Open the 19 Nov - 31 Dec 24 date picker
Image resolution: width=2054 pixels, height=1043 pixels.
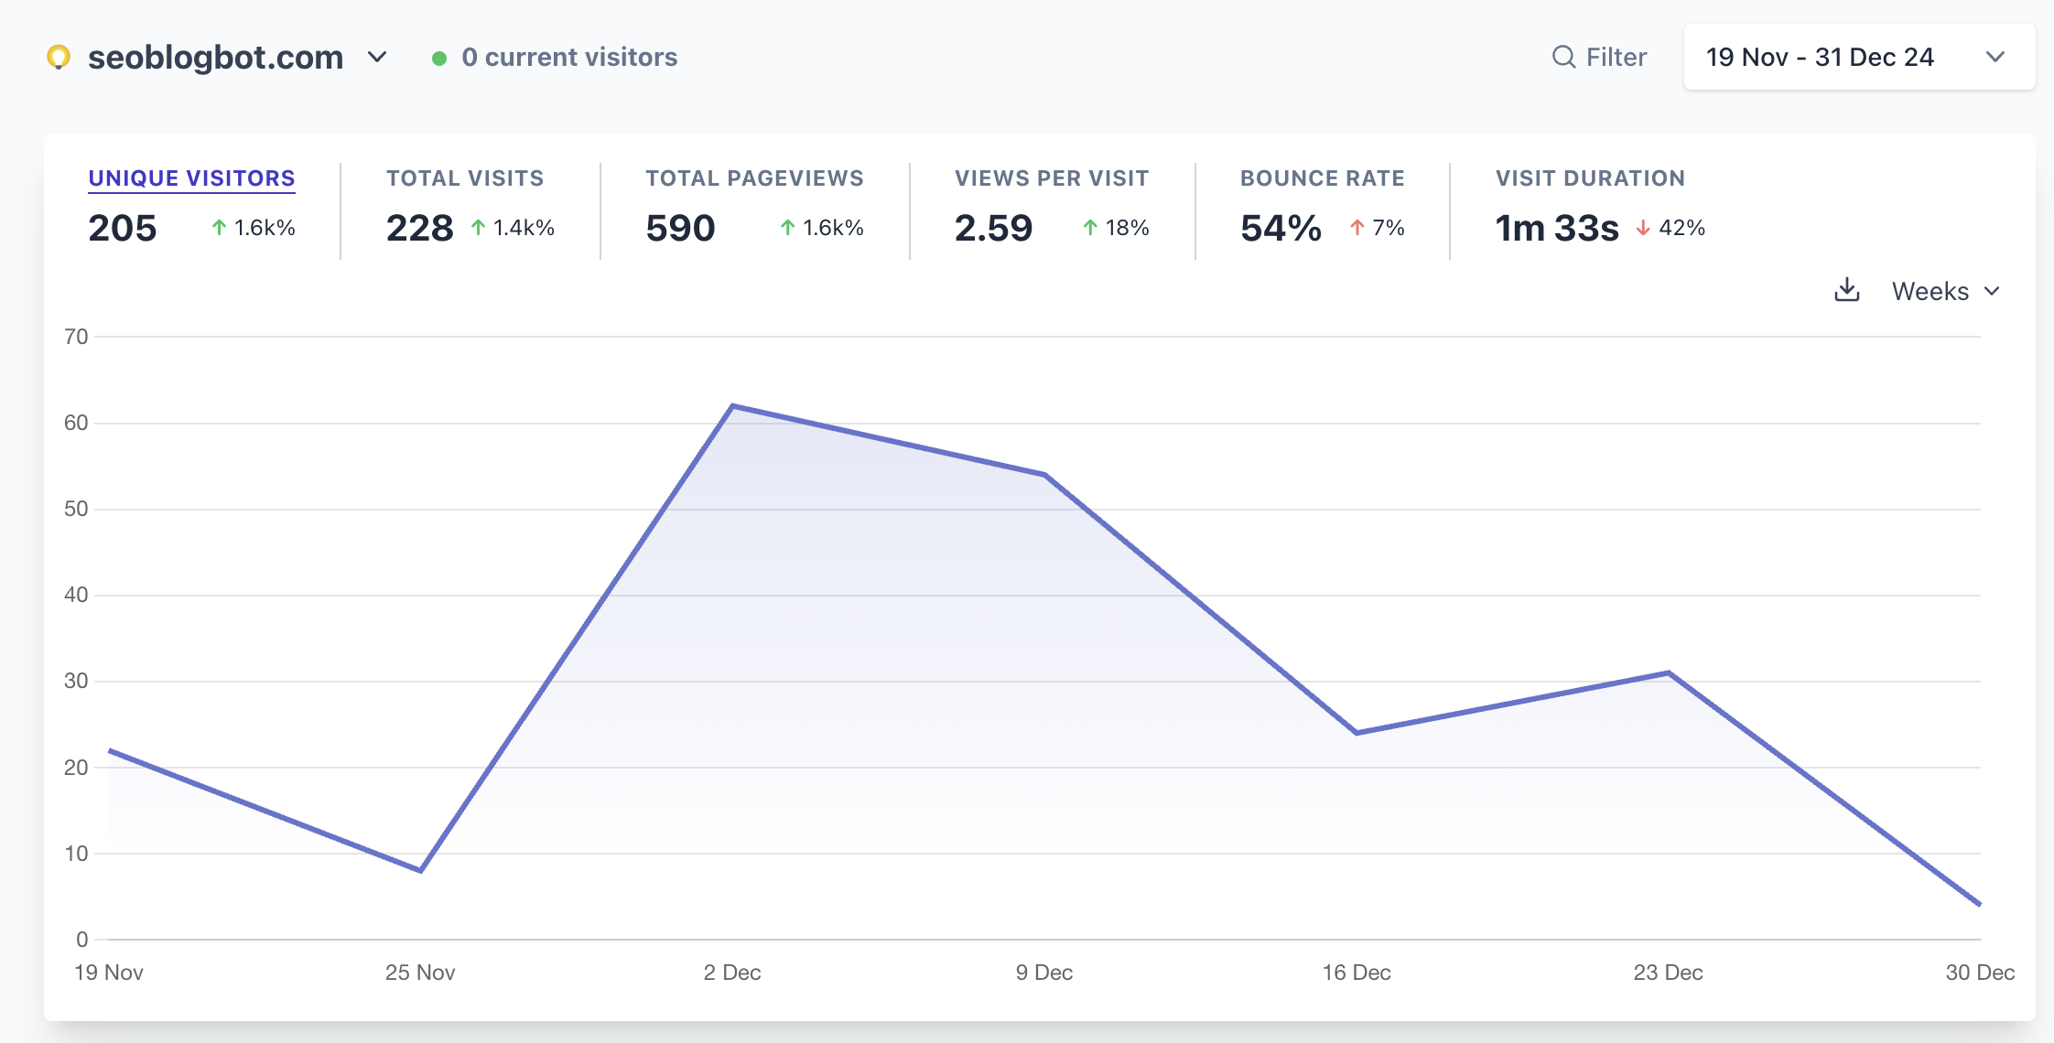(x=1858, y=57)
